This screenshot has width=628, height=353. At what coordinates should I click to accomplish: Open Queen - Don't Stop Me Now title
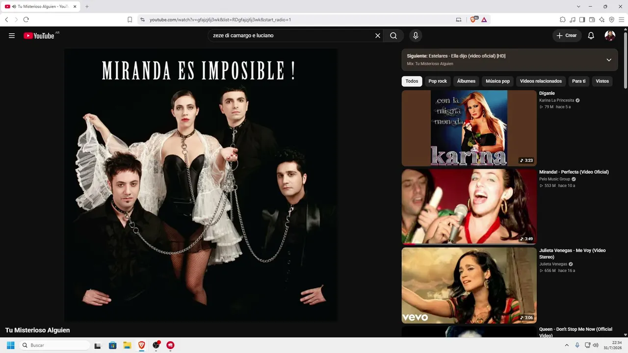click(576, 332)
